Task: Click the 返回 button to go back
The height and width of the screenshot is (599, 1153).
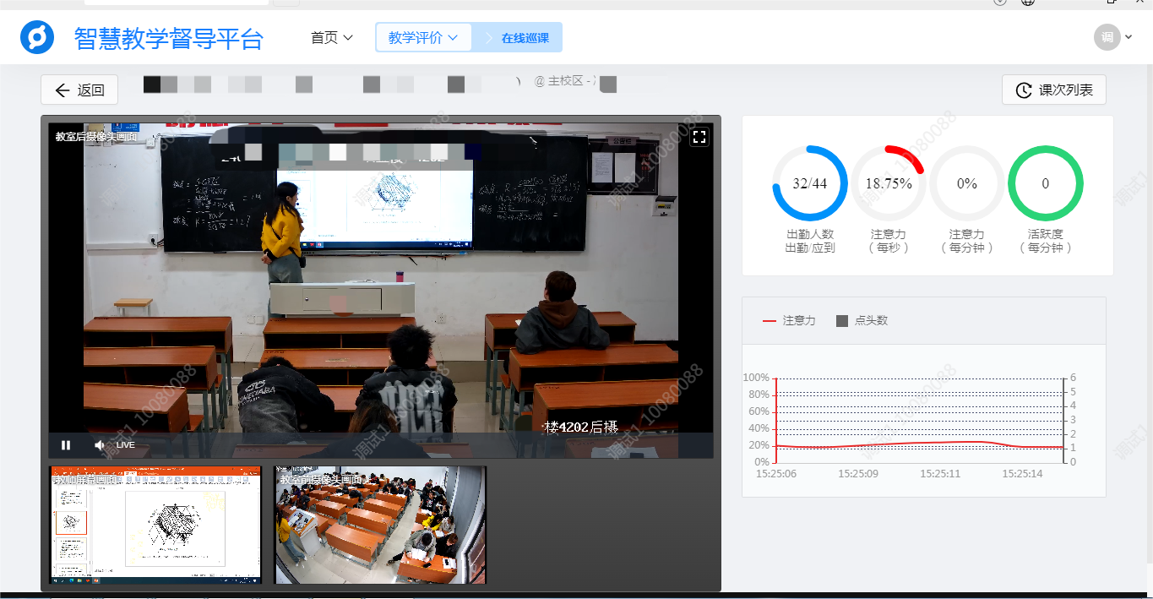Action: tap(79, 90)
